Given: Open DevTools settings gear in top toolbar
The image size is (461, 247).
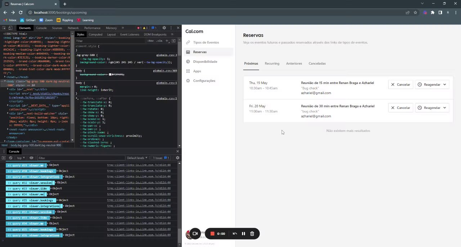Looking at the screenshot, I should coord(164,28).
